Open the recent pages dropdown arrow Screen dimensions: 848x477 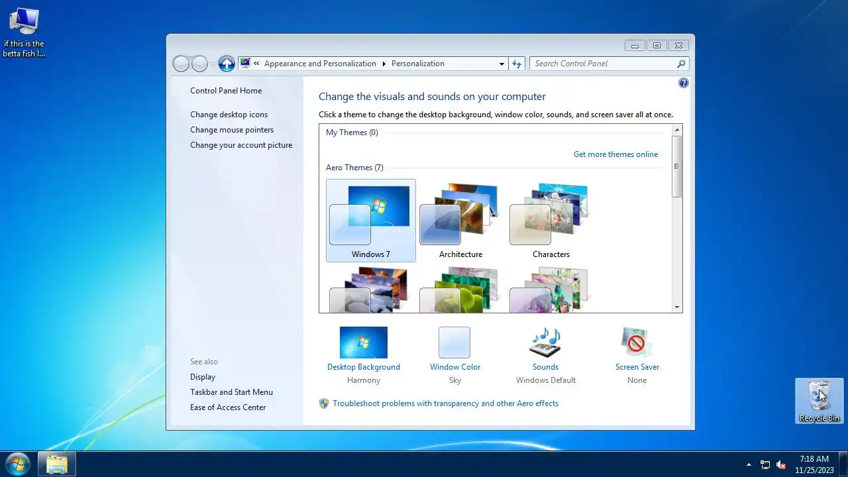pyautogui.click(x=213, y=64)
